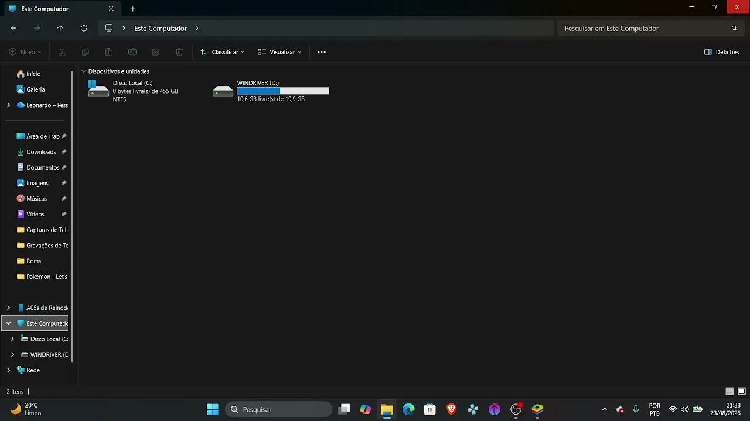Expand WINDRIVER (D:) in sidebar tree
Viewport: 750px width, 421px height.
coord(12,354)
